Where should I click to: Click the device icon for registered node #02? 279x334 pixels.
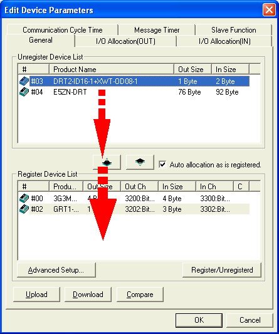coord(24,209)
